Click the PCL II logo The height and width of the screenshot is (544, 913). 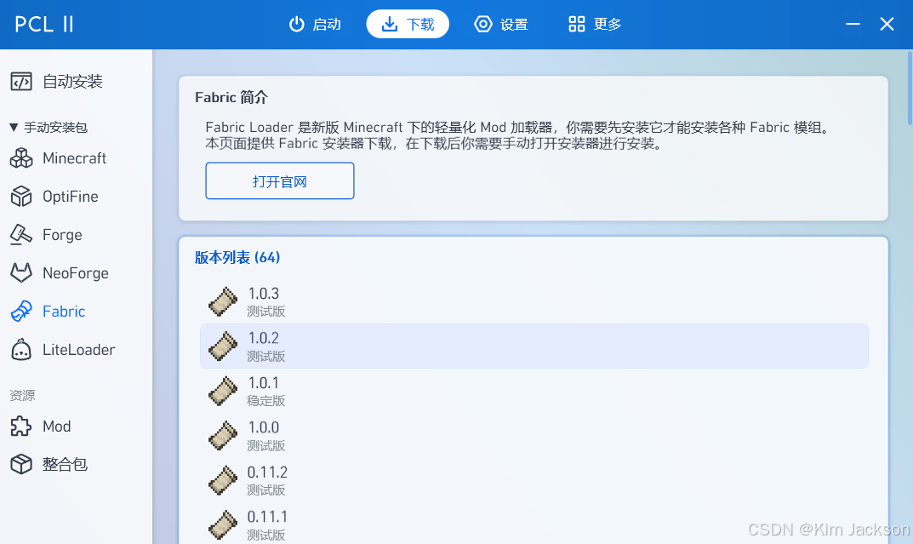[44, 24]
